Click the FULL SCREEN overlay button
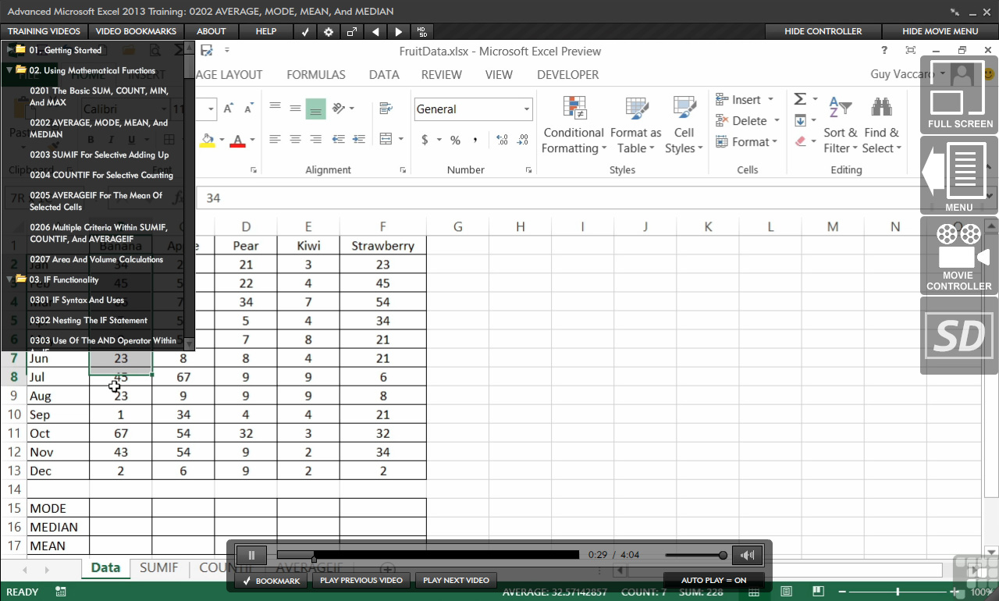The height and width of the screenshot is (601, 999). (959, 94)
